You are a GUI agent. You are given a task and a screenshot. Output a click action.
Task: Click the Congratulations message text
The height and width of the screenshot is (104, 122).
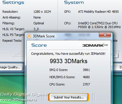pyautogui.click(x=68, y=54)
